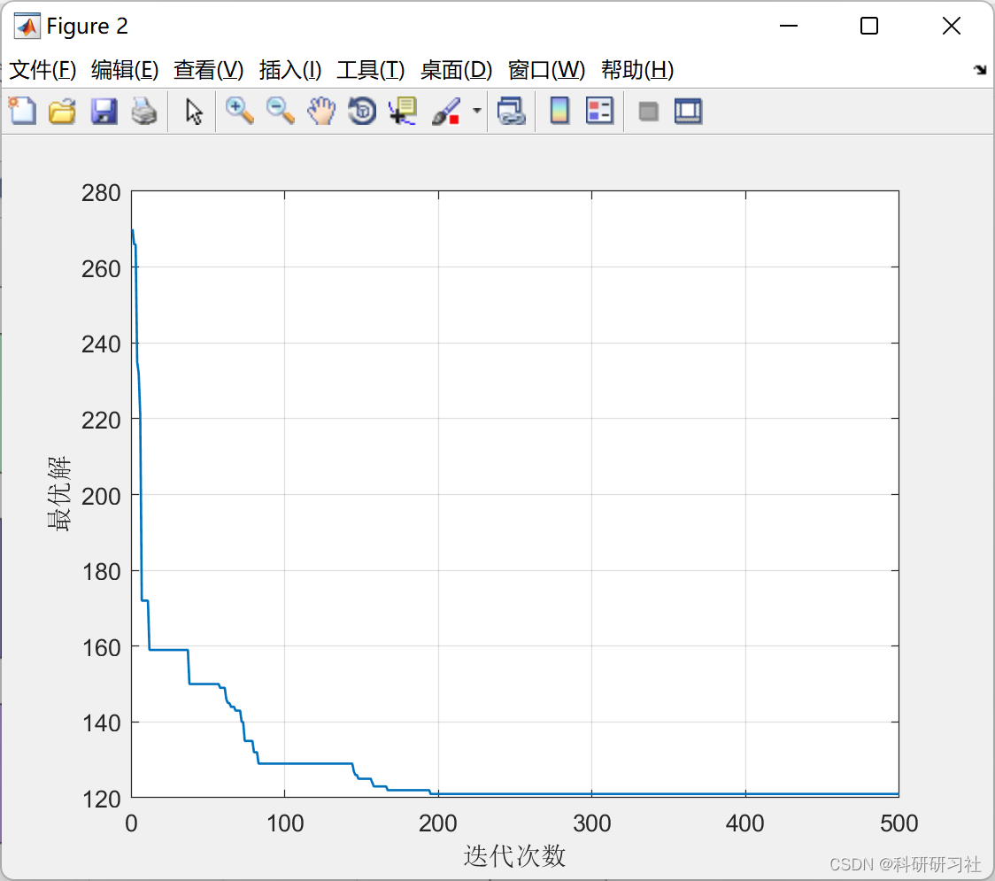Insert a colorbar

click(559, 111)
